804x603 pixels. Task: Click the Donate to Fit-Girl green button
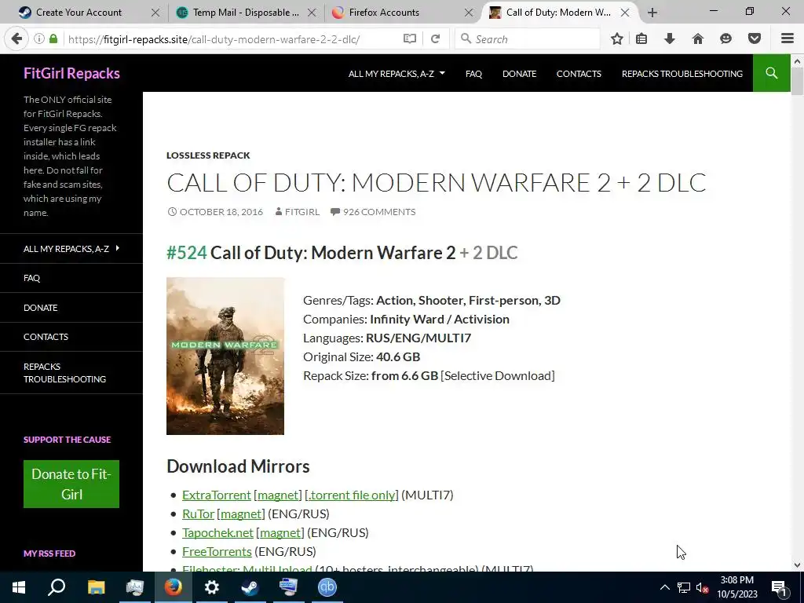(x=71, y=484)
